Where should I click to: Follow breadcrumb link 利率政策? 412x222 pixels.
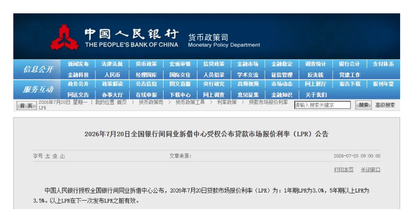tap(227, 102)
